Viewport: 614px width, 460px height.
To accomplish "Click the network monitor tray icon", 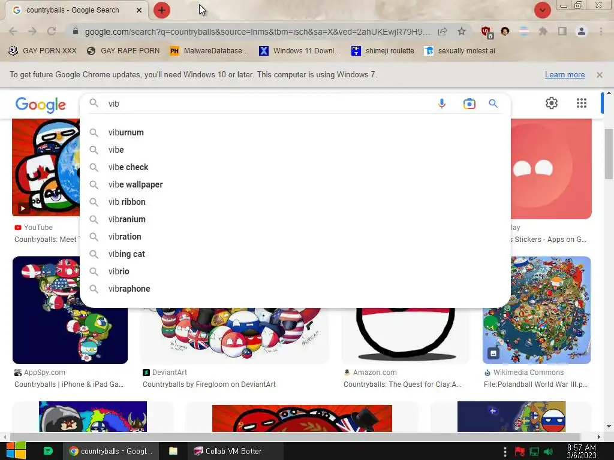I will click(x=534, y=452).
